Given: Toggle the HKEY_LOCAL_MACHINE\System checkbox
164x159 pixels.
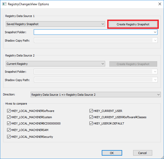Looking at the screenshot, I should (9, 117).
